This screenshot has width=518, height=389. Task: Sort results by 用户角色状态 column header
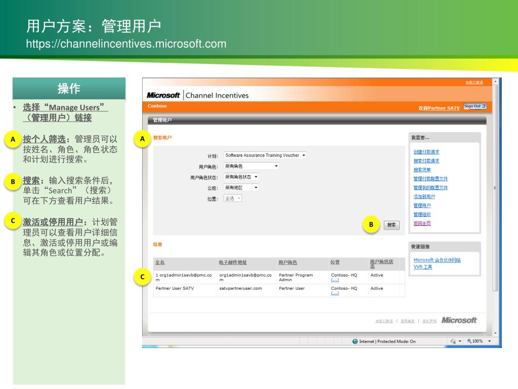tap(381, 263)
